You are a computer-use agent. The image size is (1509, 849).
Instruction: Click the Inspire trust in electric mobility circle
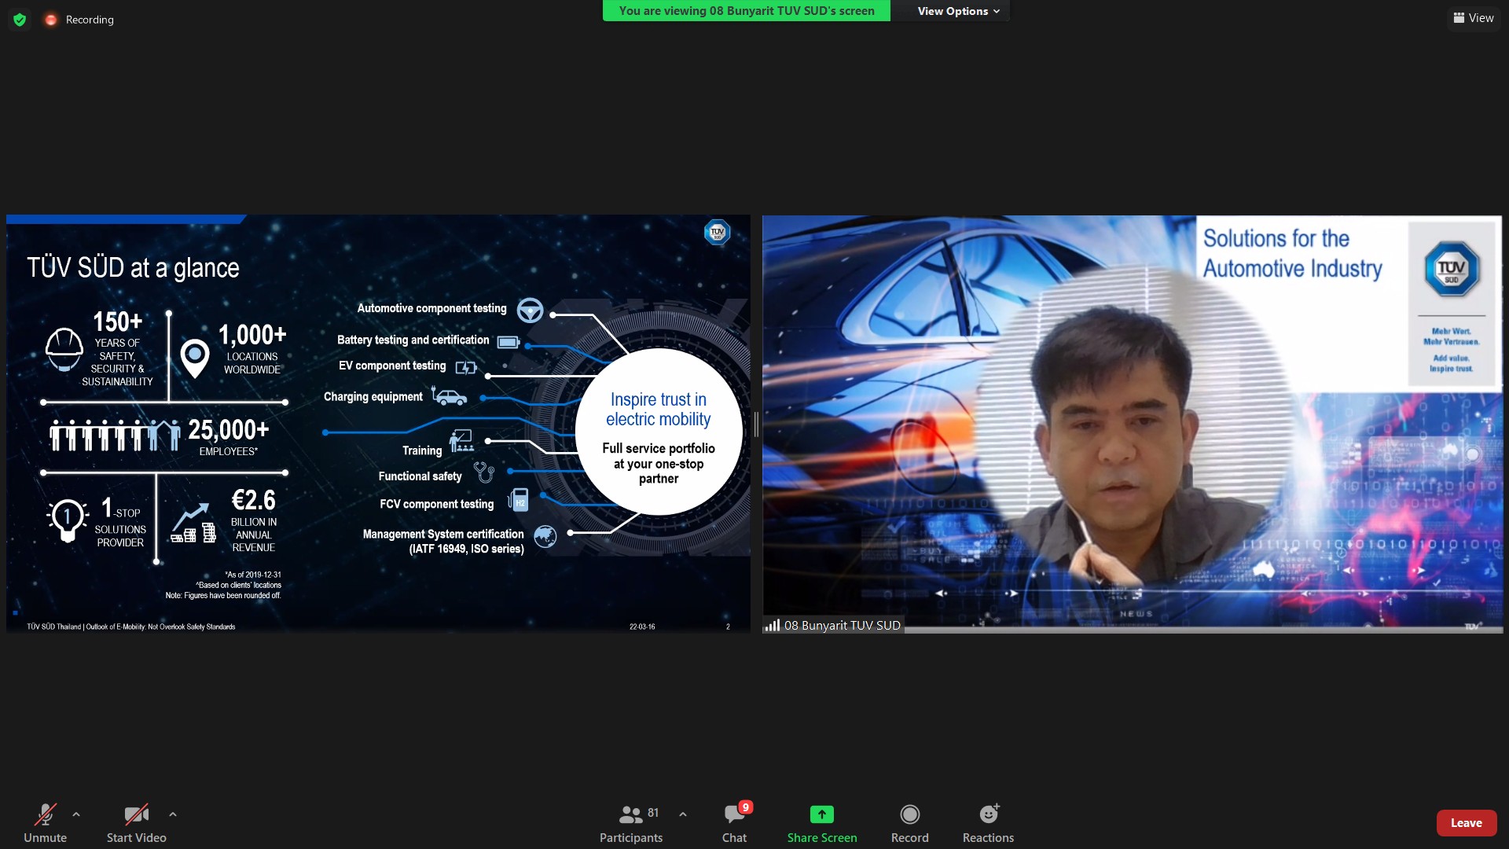pyautogui.click(x=659, y=432)
